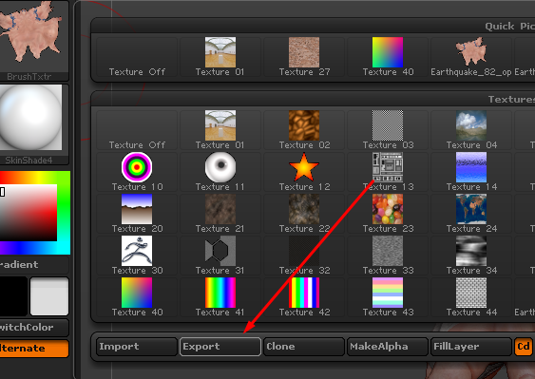Screen dimensions: 535x379
Task: Select Texture 12 orange star
Action: coord(304,172)
